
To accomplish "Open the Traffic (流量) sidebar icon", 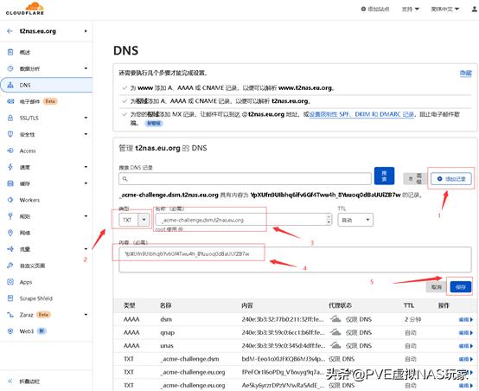I will 10,249.
